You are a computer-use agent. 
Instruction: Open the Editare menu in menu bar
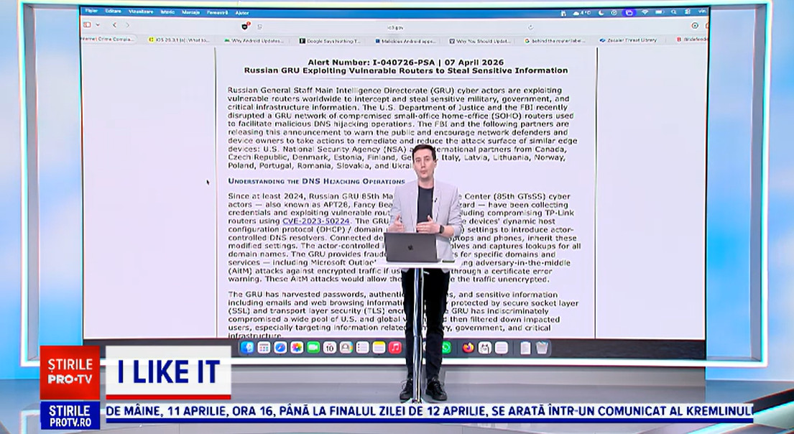[113, 12]
